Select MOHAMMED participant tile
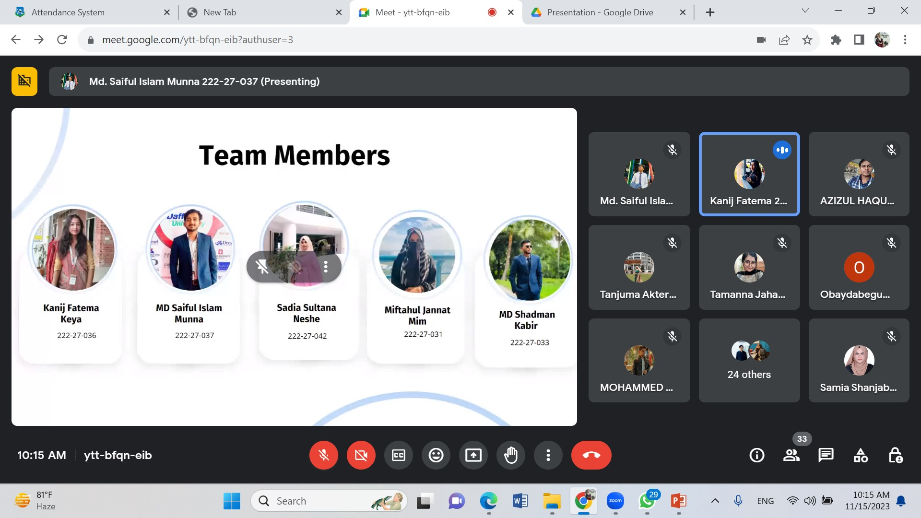This screenshot has width=921, height=518. click(639, 360)
